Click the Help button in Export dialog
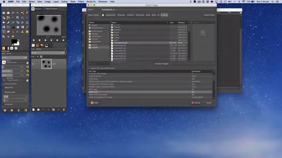Image resolution: width=282 pixels, height=158 pixels. coord(94,103)
